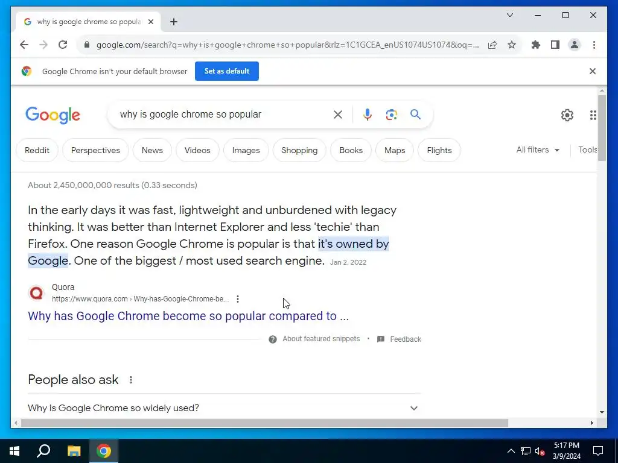Click the horizontal scrollbar thumb
618x463 pixels.
pos(264,423)
